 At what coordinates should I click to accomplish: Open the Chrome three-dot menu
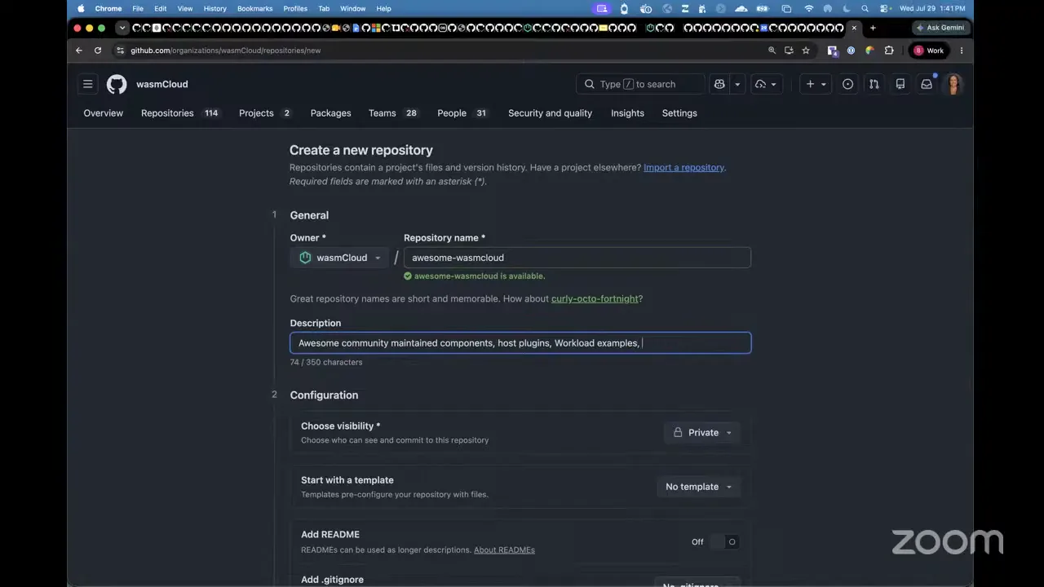[962, 51]
